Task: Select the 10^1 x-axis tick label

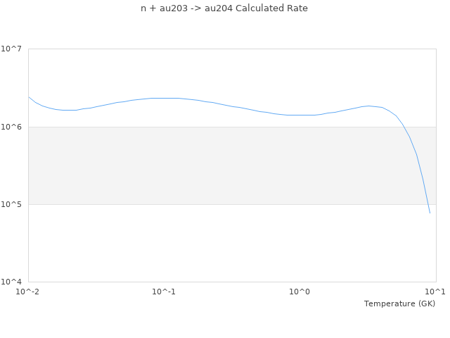Action: [435, 292]
